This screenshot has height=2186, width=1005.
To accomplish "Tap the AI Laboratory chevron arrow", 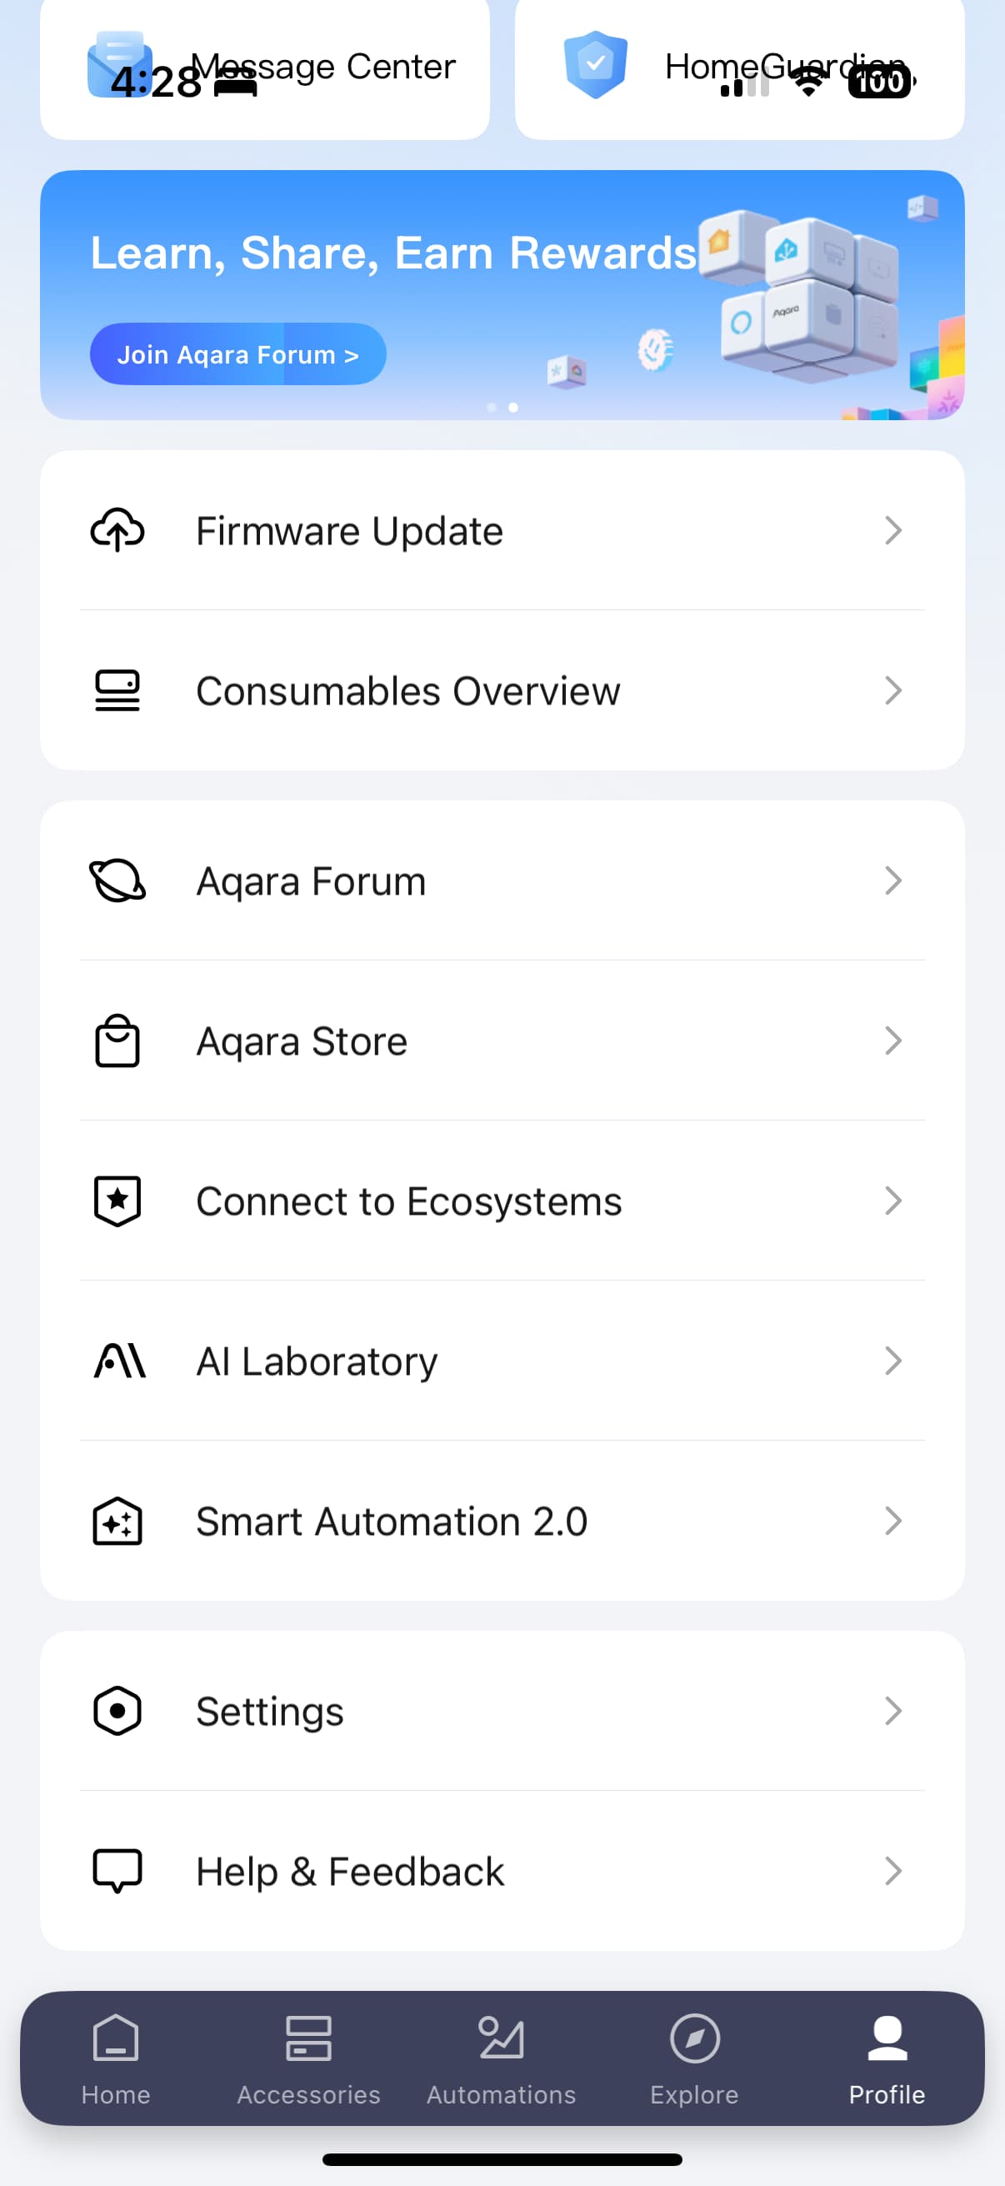I will [x=892, y=1361].
